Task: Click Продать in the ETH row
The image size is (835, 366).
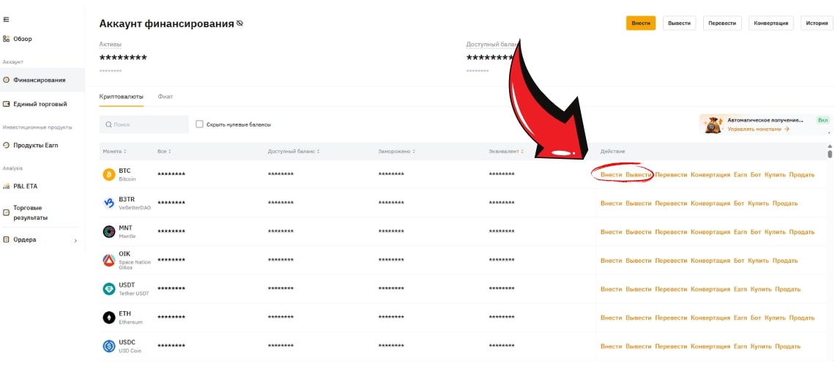Action: 801,318
